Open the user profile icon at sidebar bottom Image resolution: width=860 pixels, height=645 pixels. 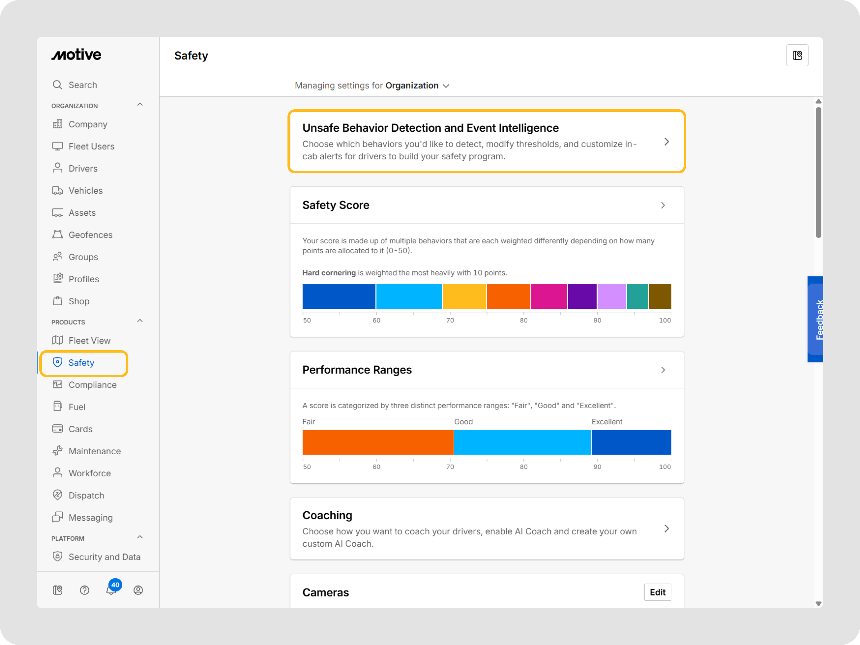(x=138, y=590)
